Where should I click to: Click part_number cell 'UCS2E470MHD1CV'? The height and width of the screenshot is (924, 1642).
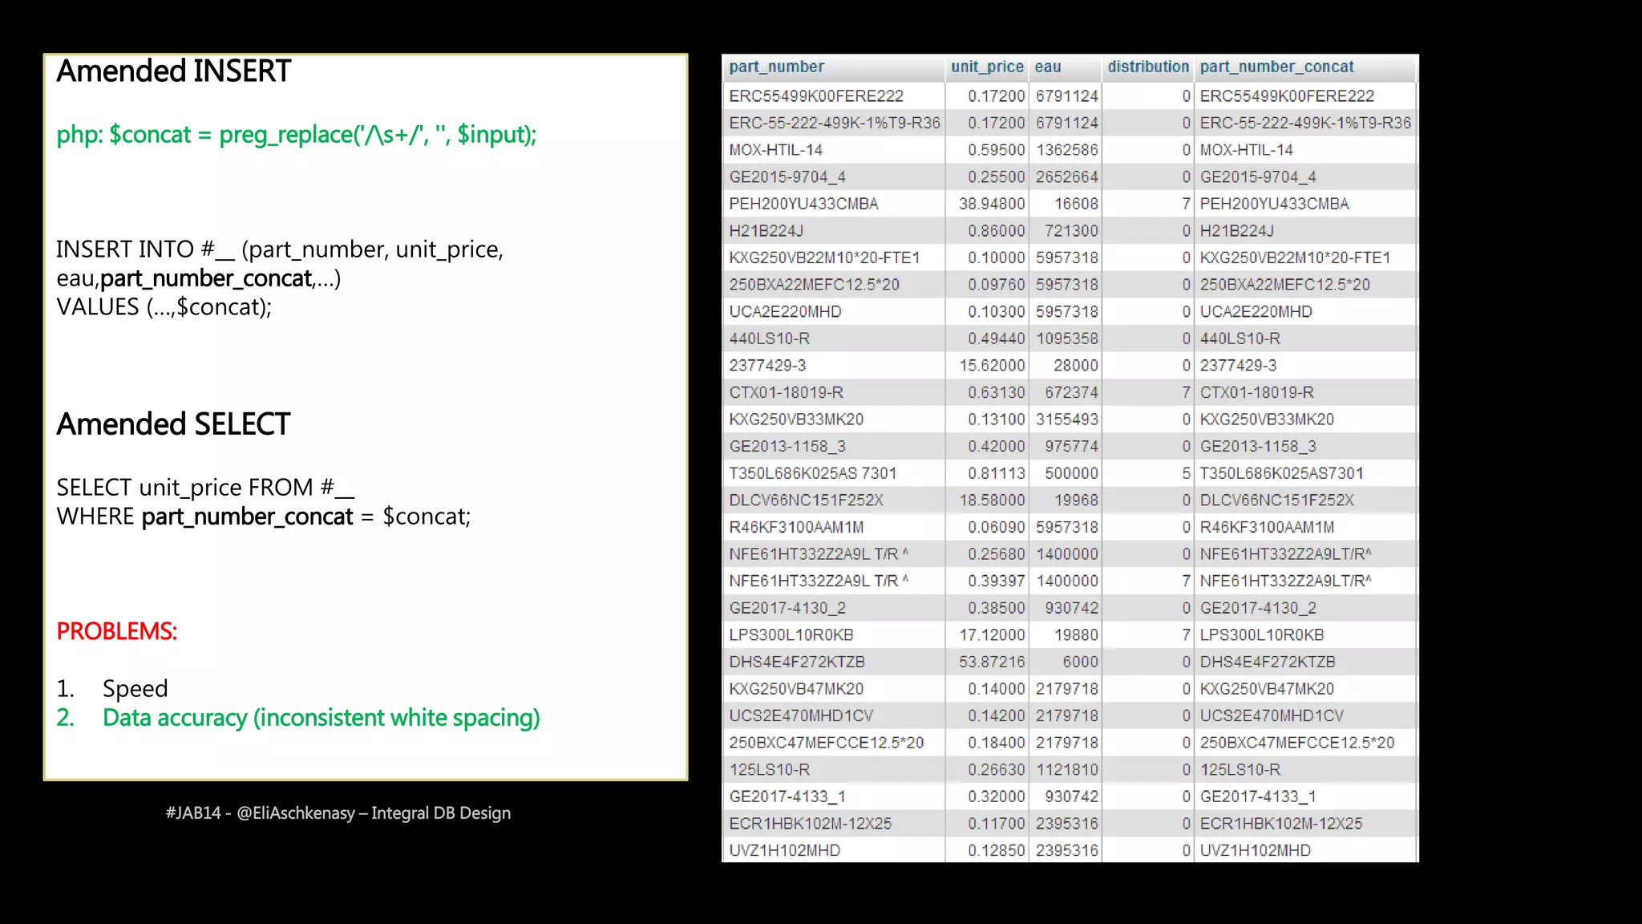click(800, 716)
